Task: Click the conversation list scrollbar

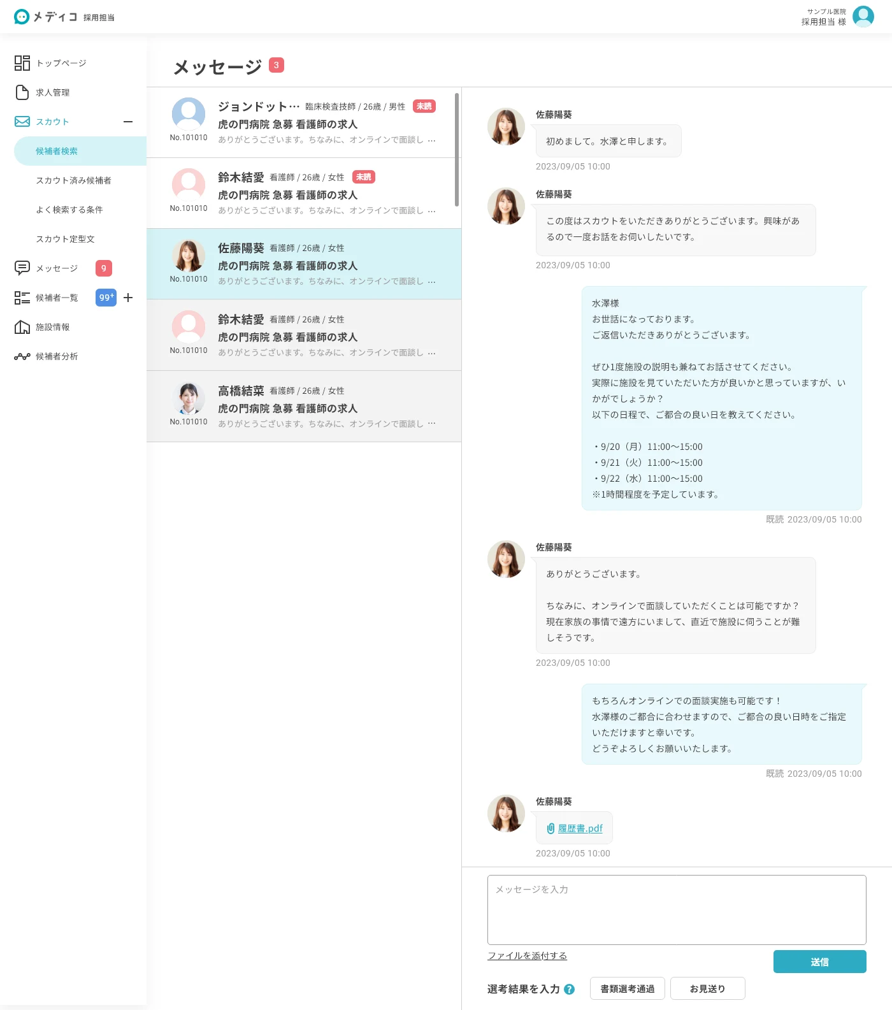Action: coord(457,150)
